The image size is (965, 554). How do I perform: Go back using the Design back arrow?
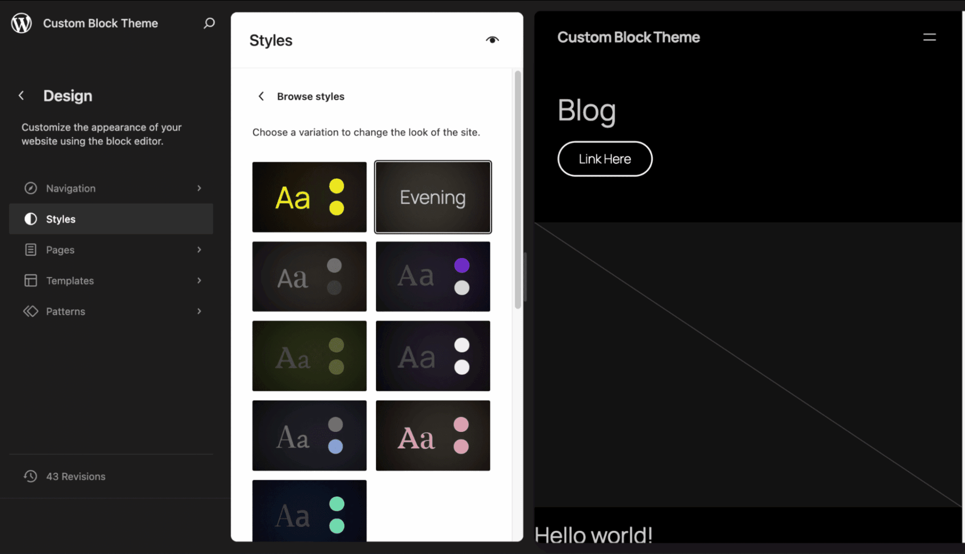[x=21, y=95]
